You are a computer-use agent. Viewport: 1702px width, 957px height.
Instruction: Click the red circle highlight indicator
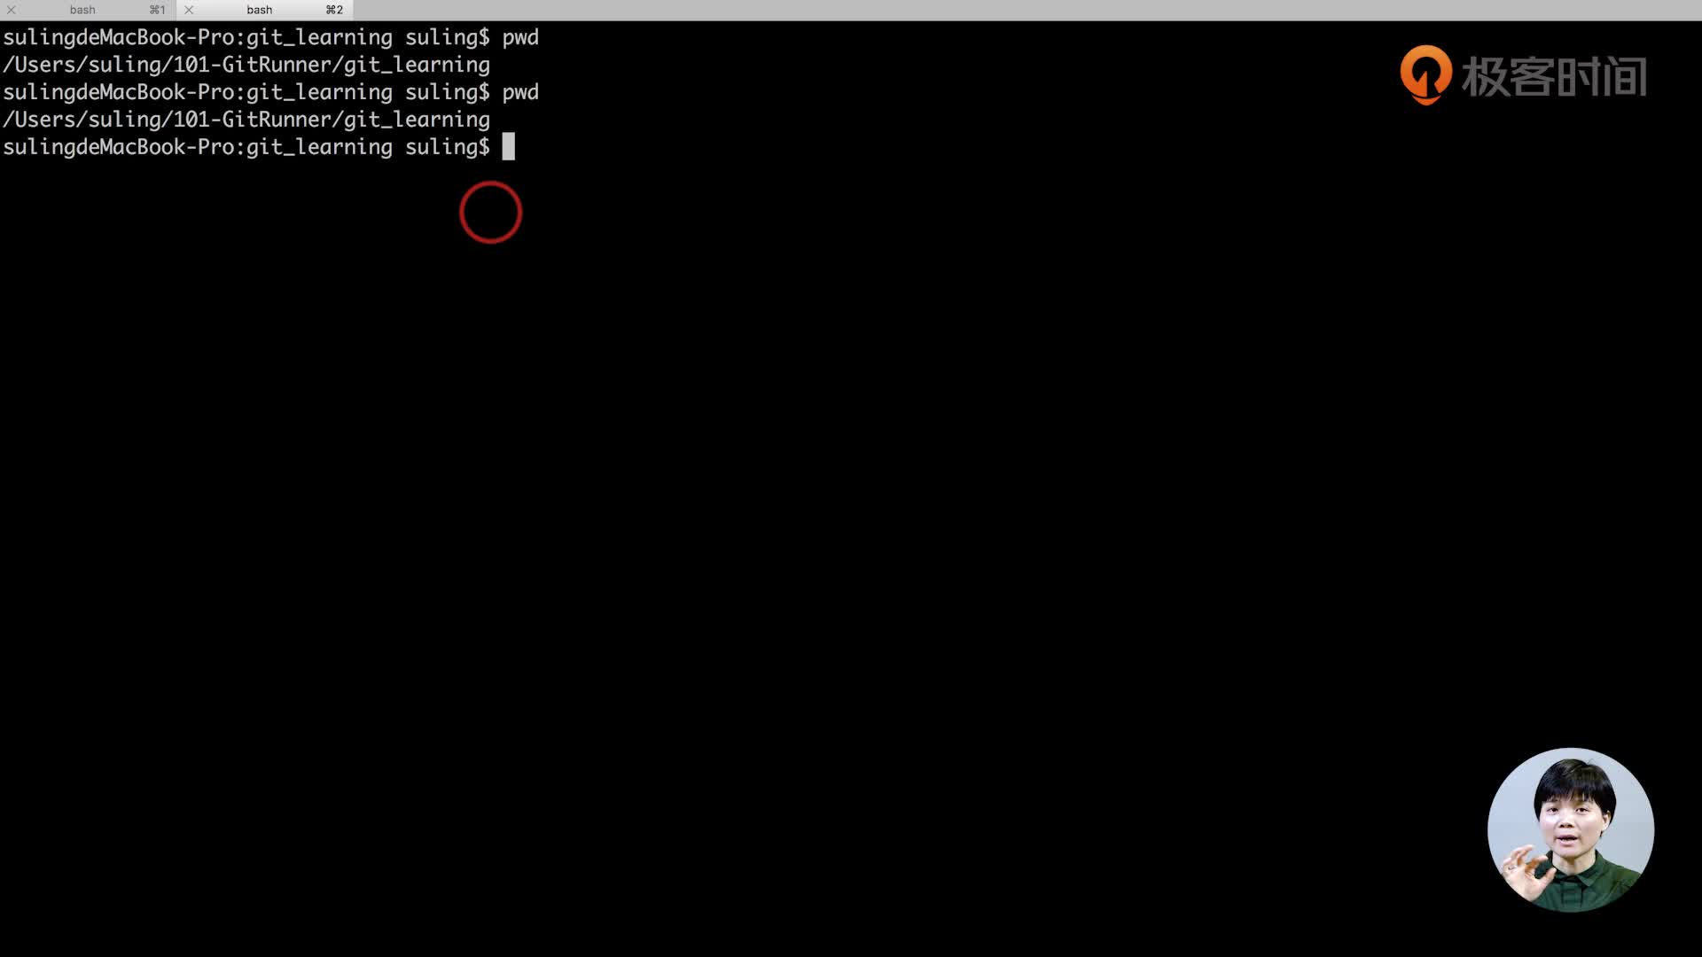point(490,212)
